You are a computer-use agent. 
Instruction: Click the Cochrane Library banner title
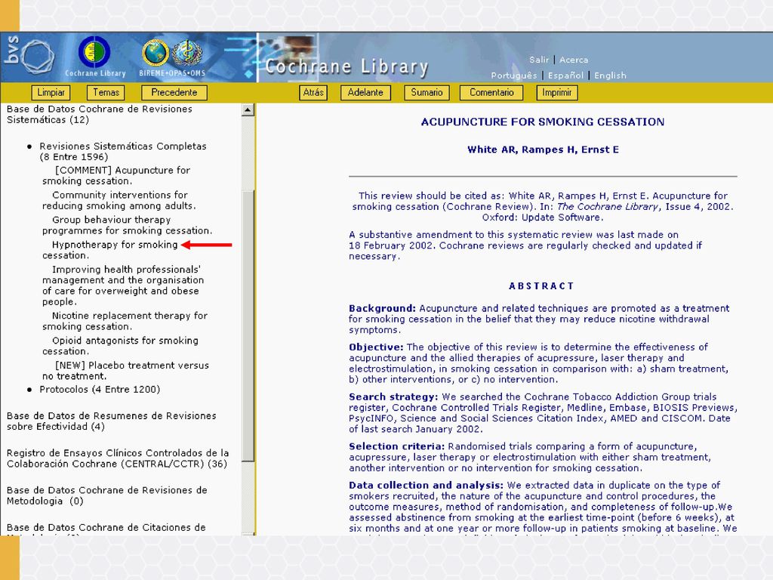[346, 66]
